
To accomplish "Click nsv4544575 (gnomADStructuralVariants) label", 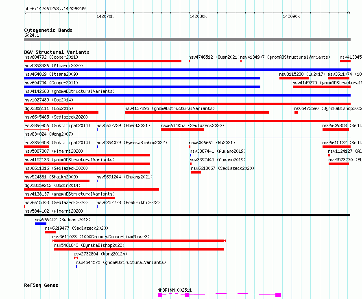I will [x=121, y=262].
